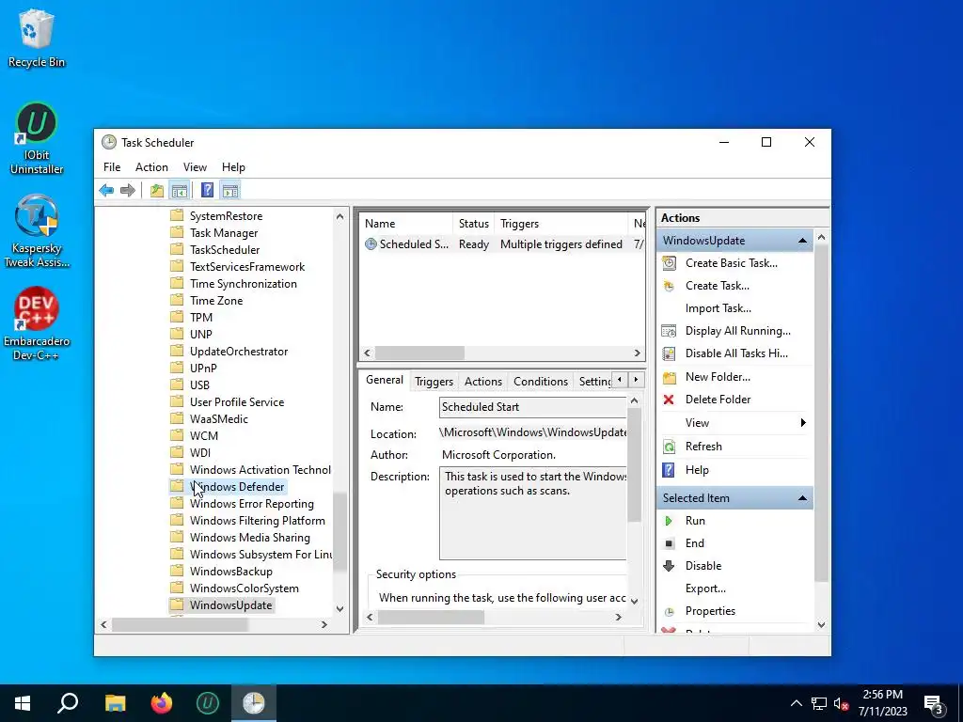This screenshot has width=963, height=722.
Task: Select the Windows Defender folder
Action: click(236, 487)
